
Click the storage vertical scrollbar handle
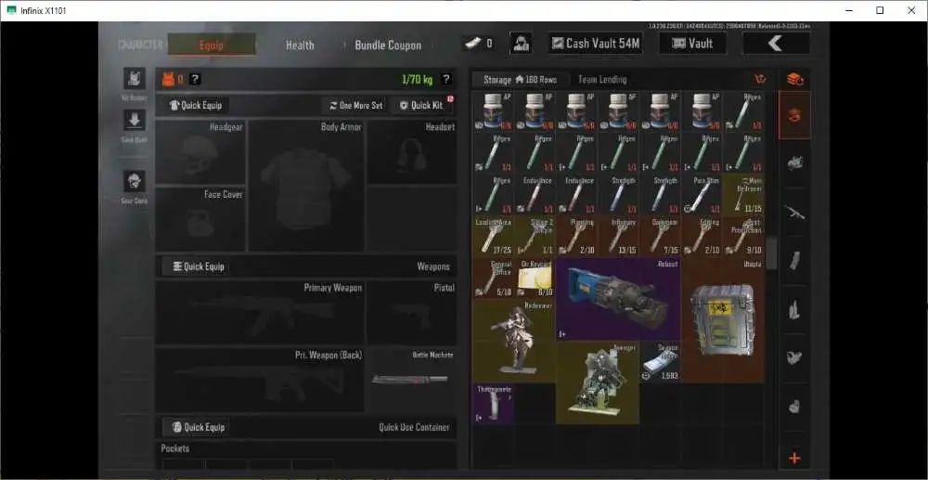771,253
